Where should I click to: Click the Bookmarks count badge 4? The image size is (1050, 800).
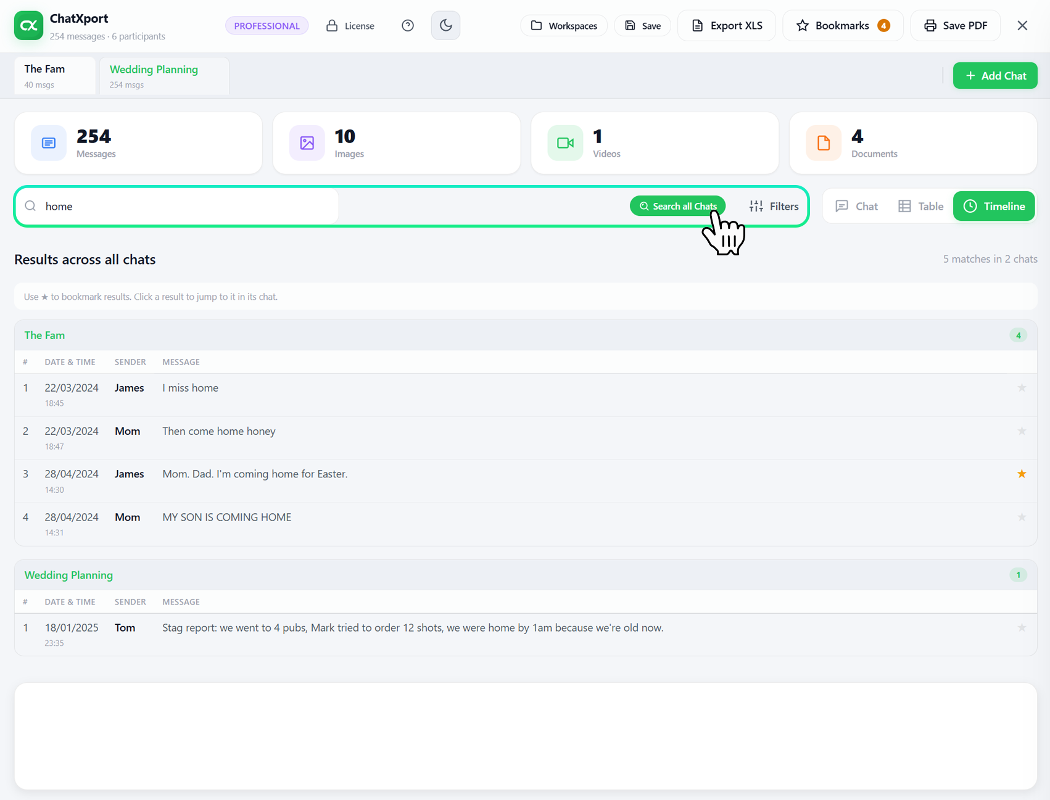(x=883, y=25)
